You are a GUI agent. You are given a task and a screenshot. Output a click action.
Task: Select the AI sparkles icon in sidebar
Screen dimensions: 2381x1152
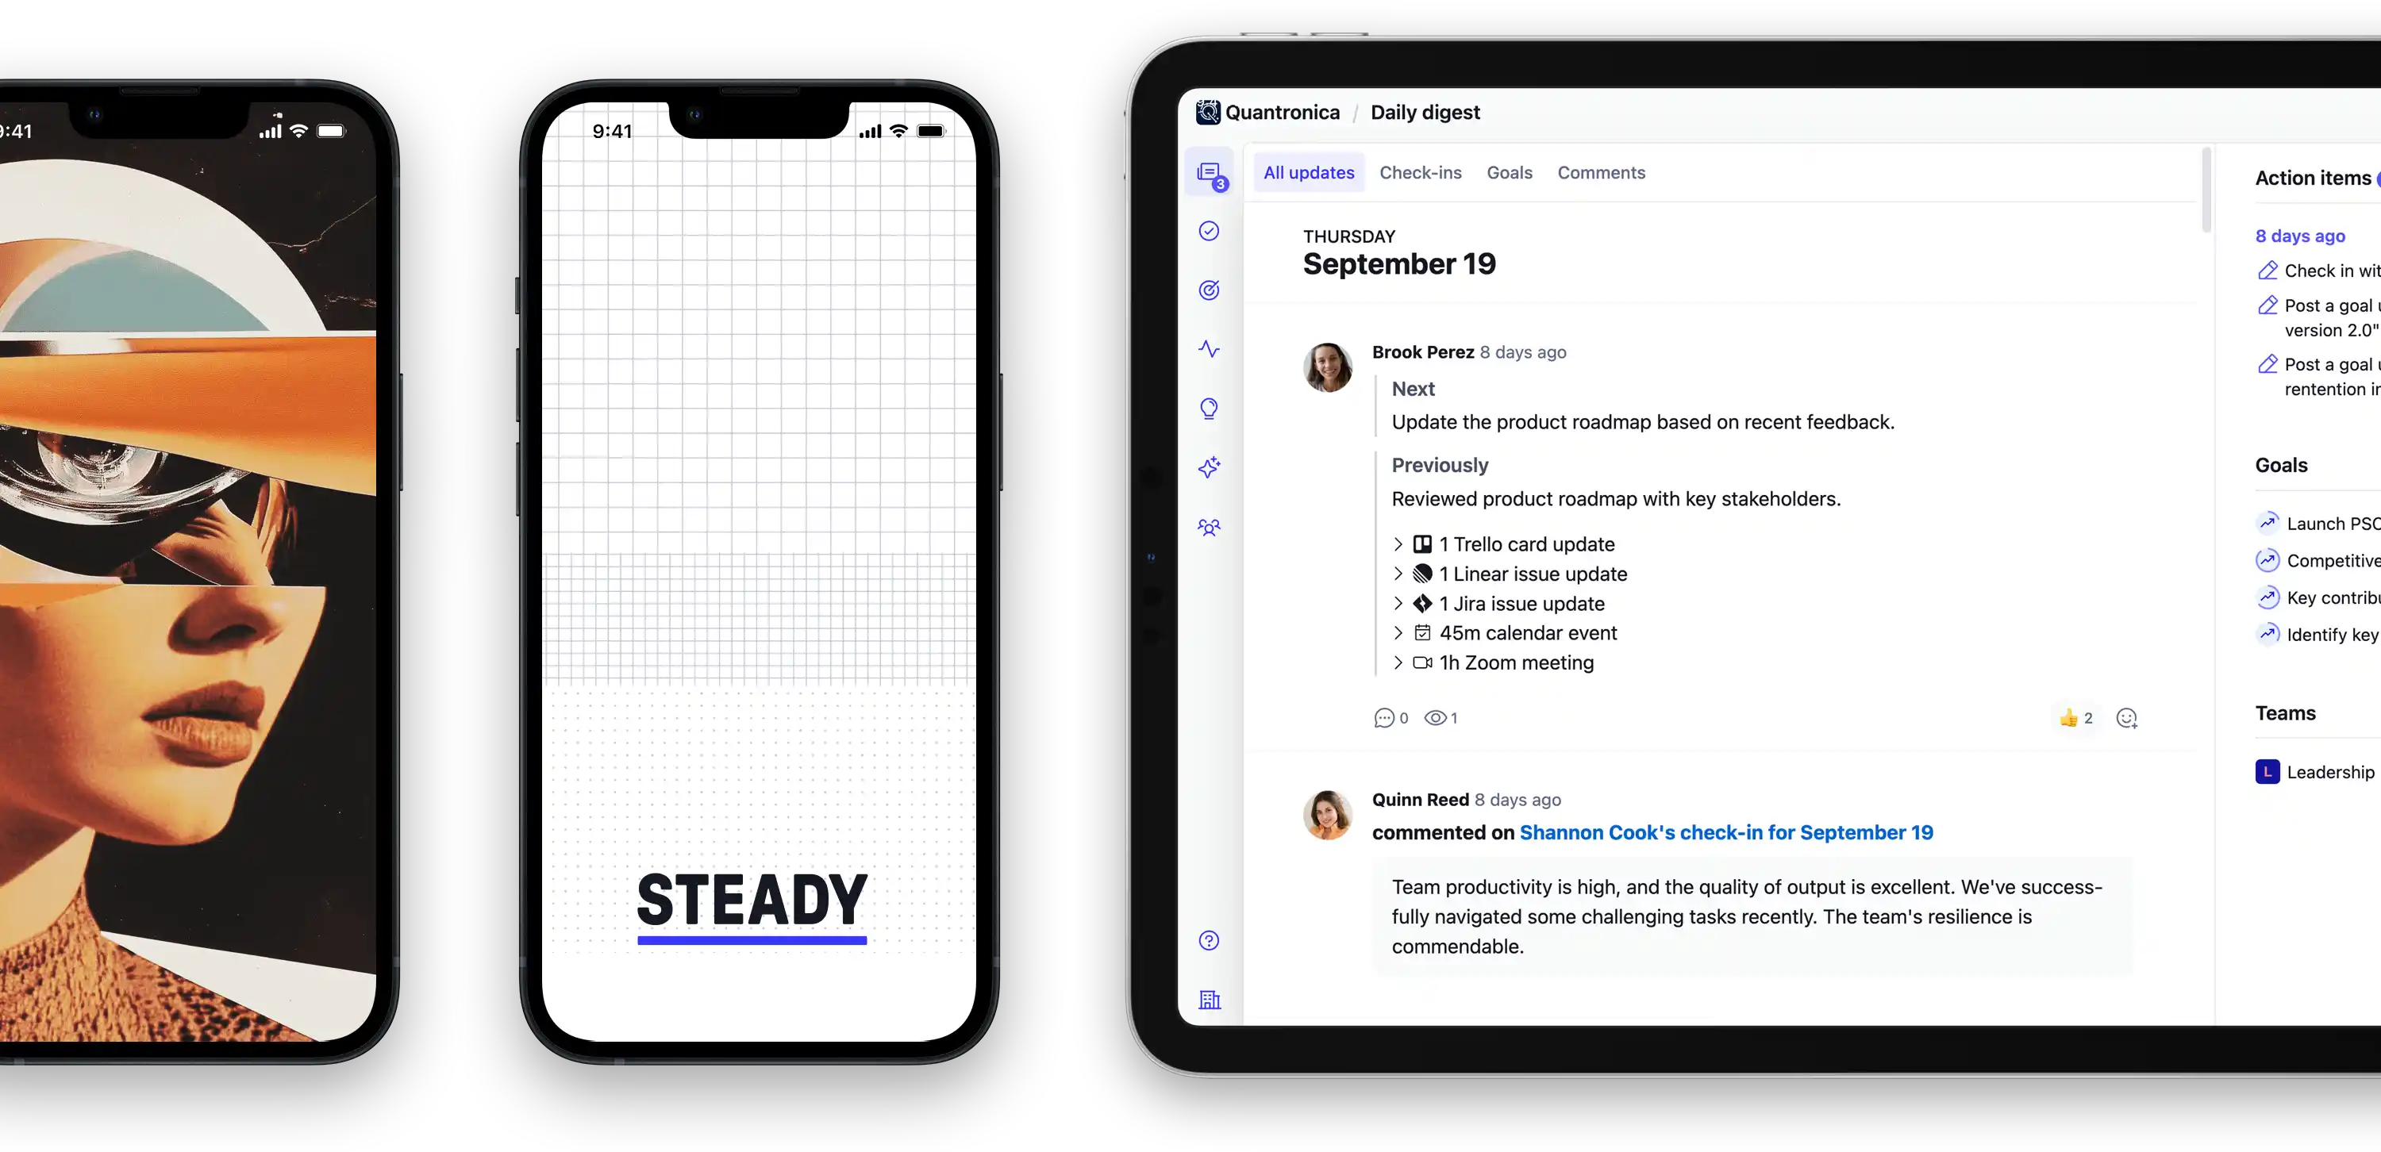1209,467
